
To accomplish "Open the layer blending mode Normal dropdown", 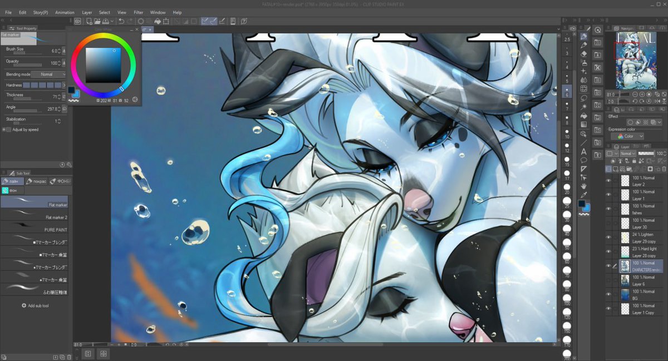I will tap(627, 153).
